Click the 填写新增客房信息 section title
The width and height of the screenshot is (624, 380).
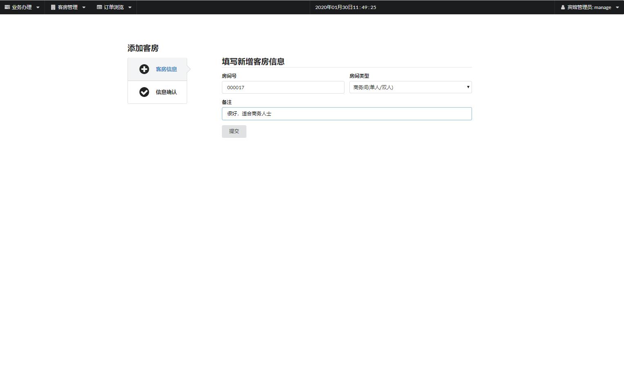[x=253, y=61]
